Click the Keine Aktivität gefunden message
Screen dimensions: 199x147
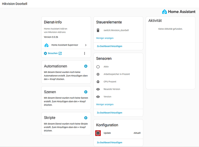[x=170, y=29]
